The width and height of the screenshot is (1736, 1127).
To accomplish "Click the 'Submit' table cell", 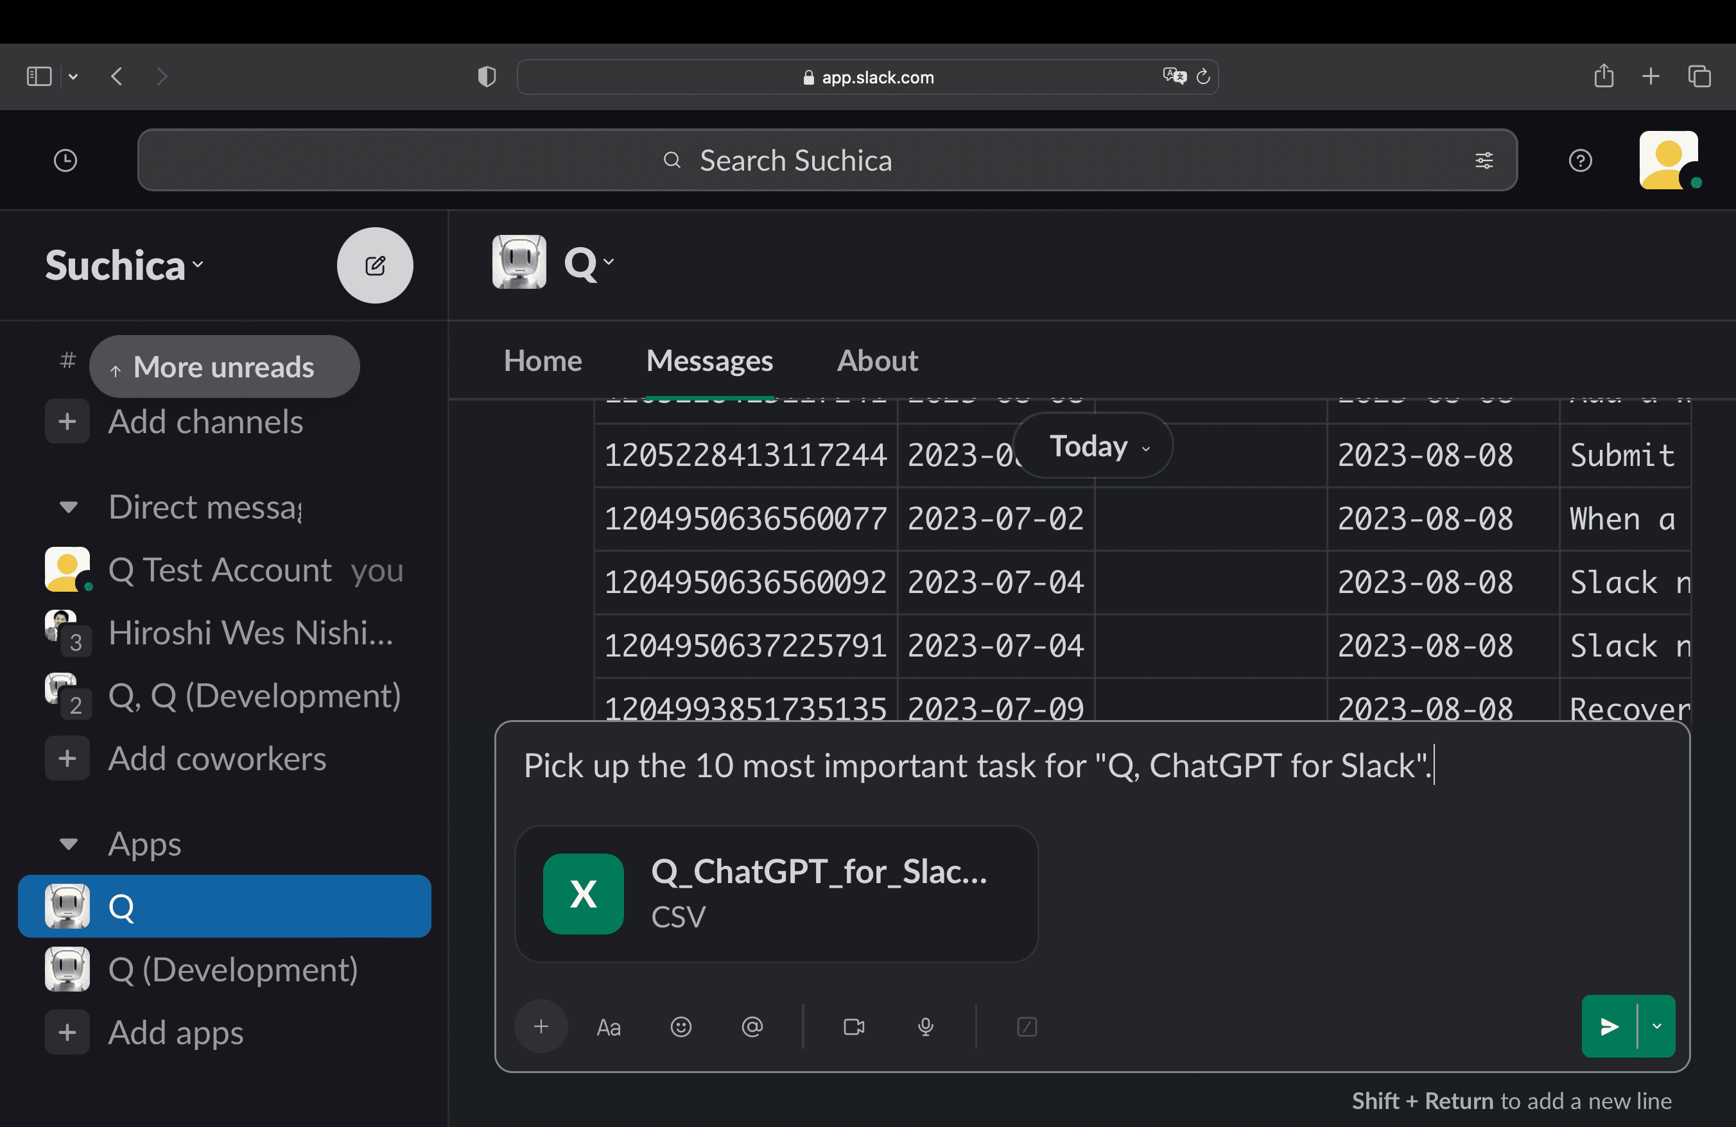I will pyautogui.click(x=1624, y=456).
